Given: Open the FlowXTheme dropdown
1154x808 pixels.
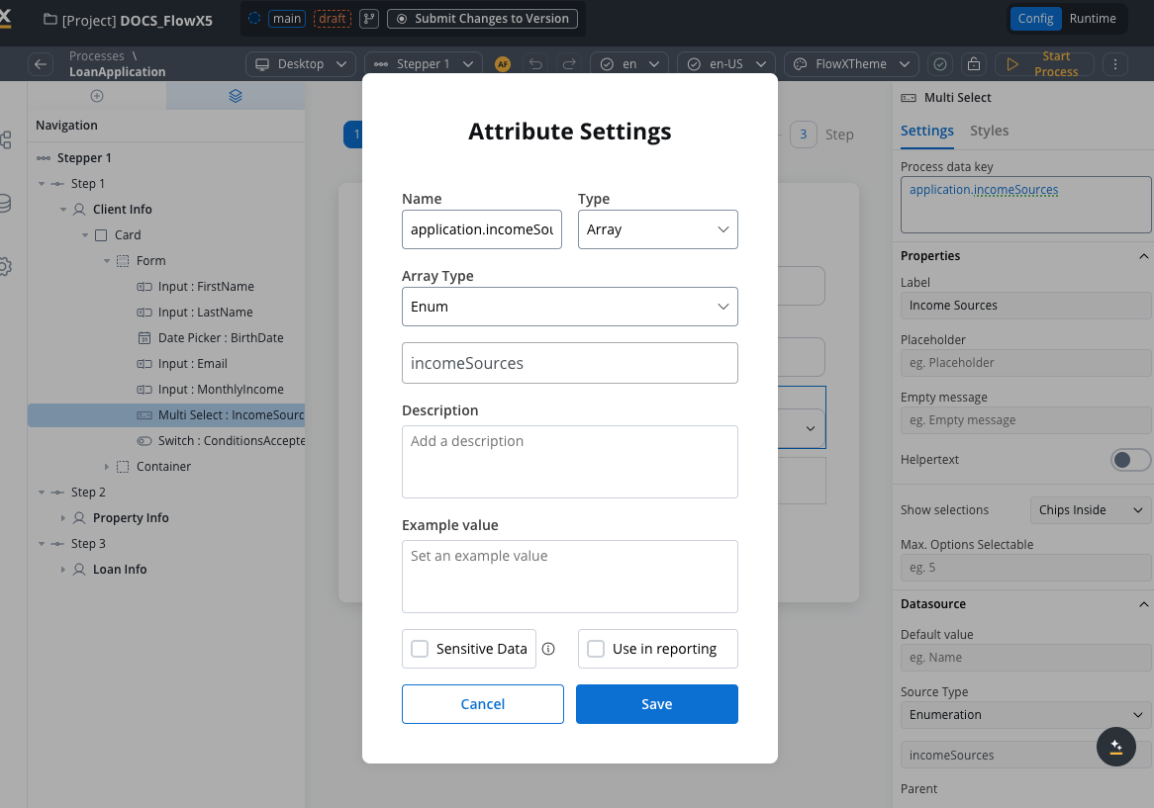Looking at the screenshot, I should tap(851, 64).
